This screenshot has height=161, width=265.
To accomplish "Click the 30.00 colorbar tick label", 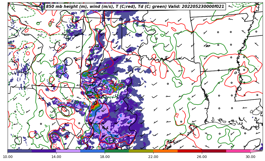I will (x=250, y=157).
